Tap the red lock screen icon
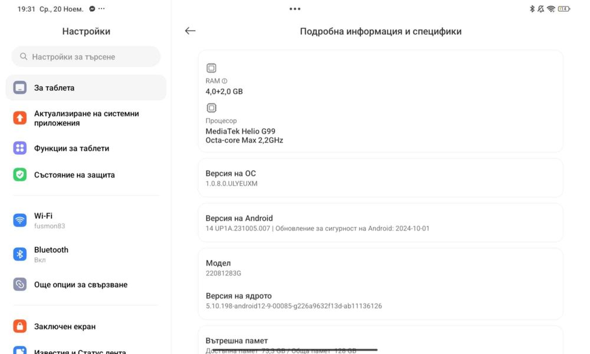590x354 pixels. (20, 326)
